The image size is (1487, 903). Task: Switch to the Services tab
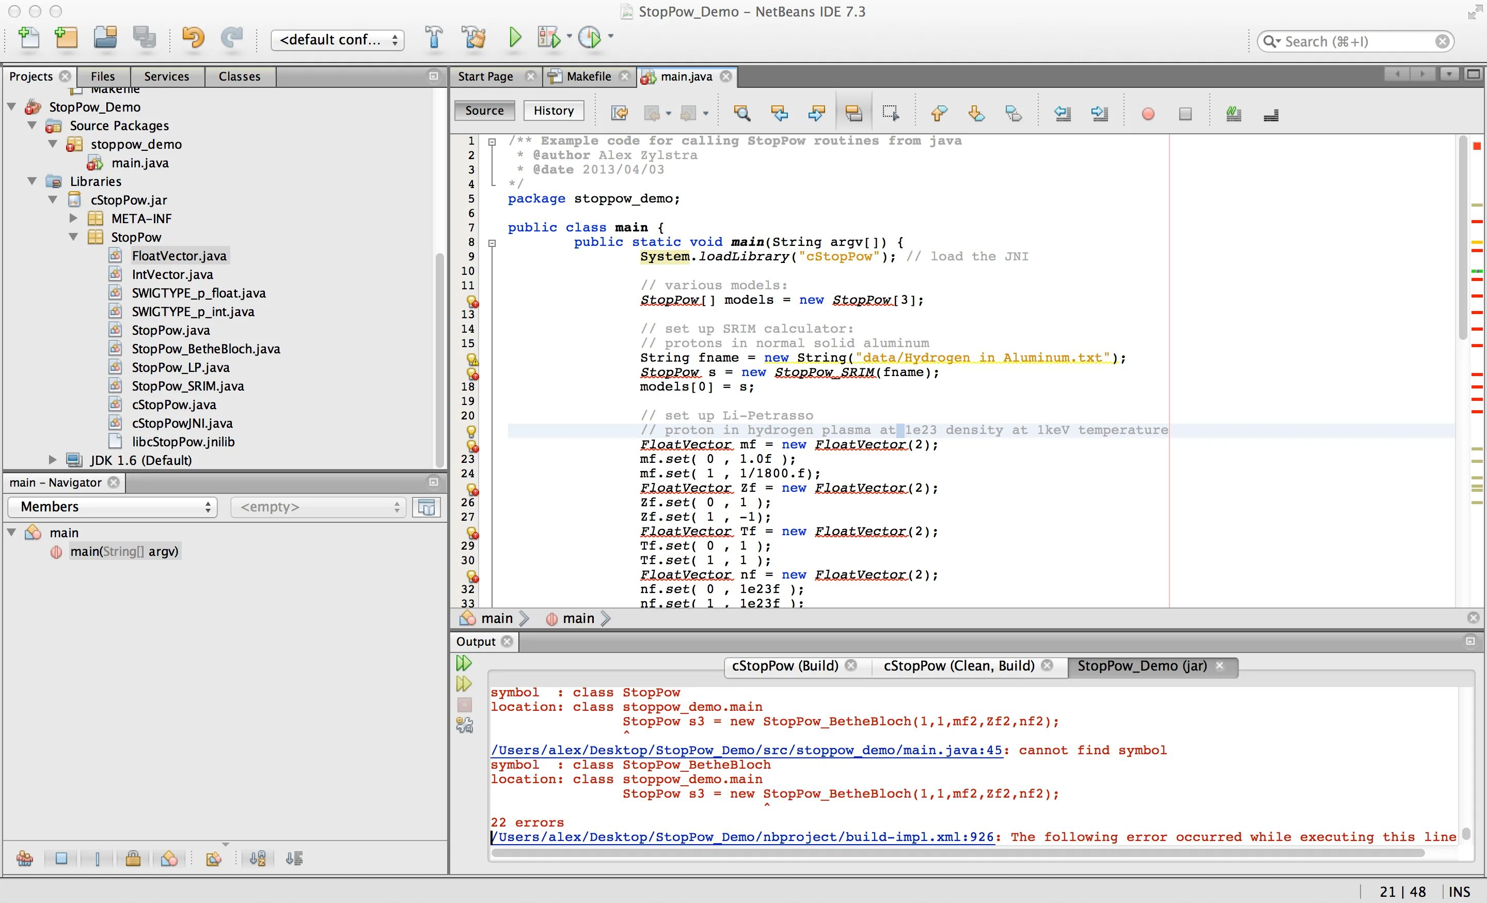[166, 76]
